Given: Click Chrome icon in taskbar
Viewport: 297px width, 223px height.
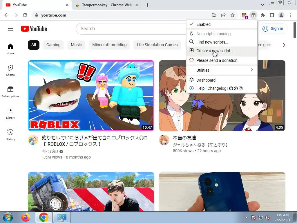Looking at the screenshot, I should [x=44, y=217].
